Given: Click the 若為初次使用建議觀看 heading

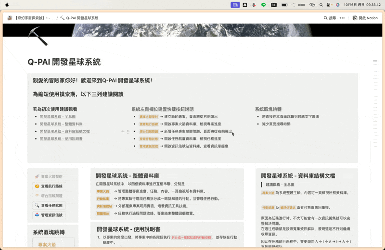Looking at the screenshot, I should [55, 110].
